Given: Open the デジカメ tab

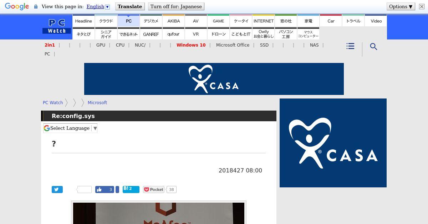Looking at the screenshot, I should [151, 21].
